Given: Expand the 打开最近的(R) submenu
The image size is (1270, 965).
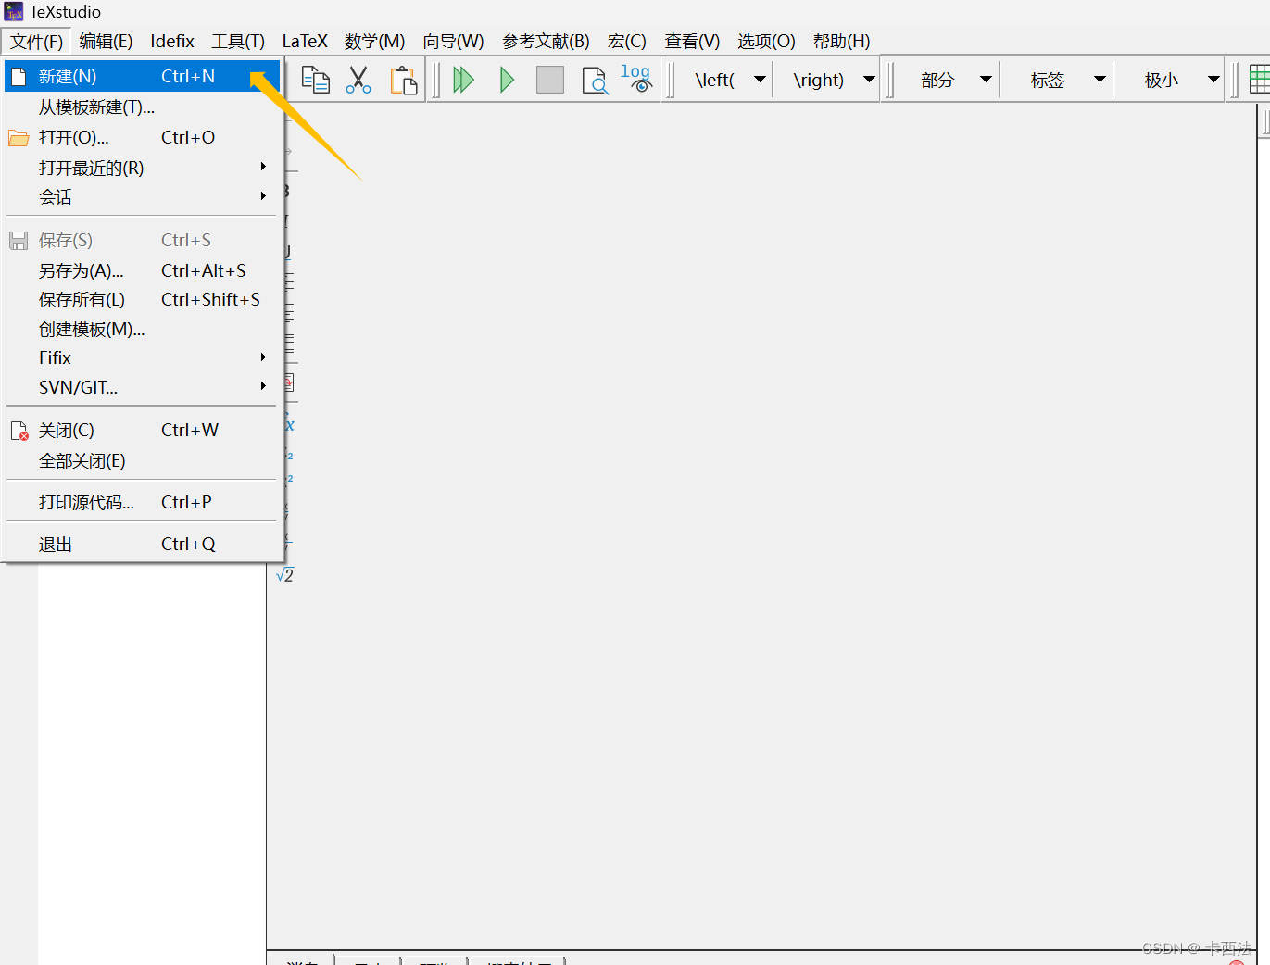Looking at the screenshot, I should tap(142, 168).
